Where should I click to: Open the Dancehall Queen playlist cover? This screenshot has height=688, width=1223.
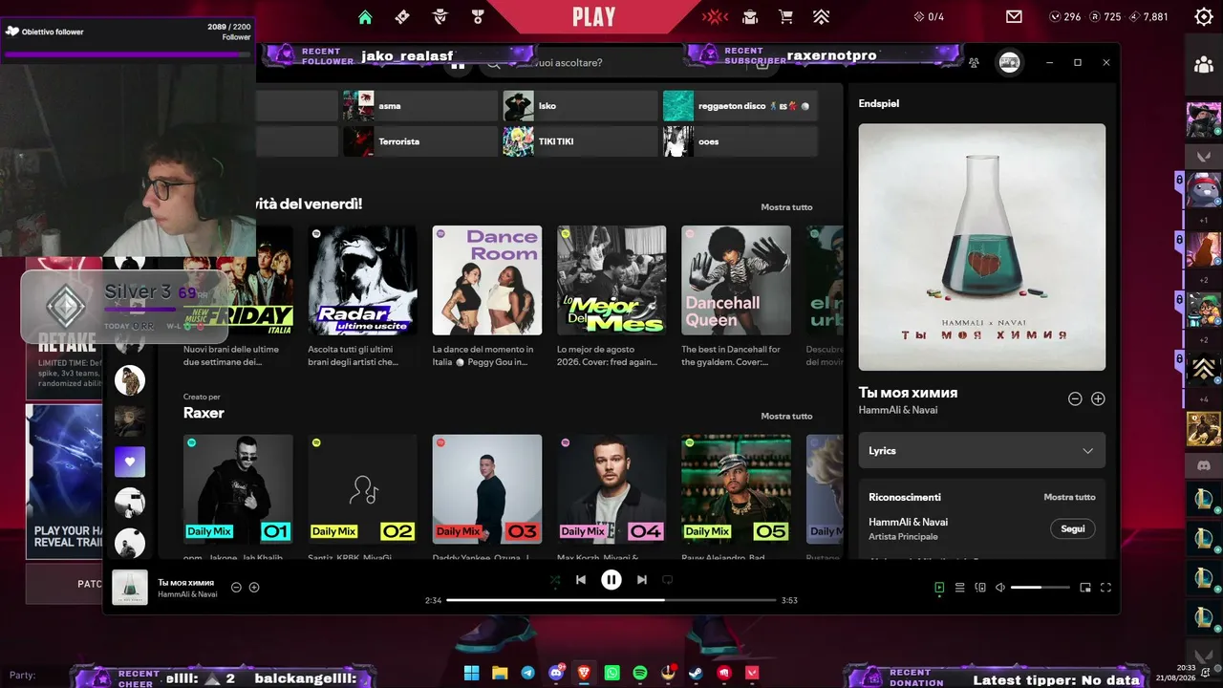tap(736, 281)
